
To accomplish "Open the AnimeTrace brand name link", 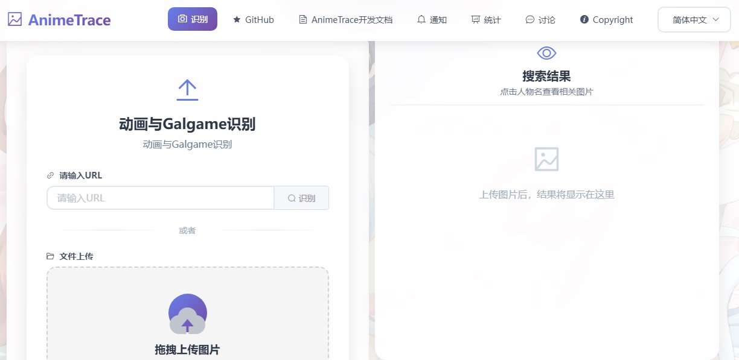I will [x=69, y=20].
